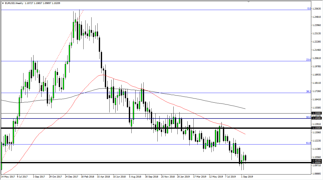
Task: Select the 38.2 Fibonacci retracement line
Action: pyautogui.click(x=150, y=92)
